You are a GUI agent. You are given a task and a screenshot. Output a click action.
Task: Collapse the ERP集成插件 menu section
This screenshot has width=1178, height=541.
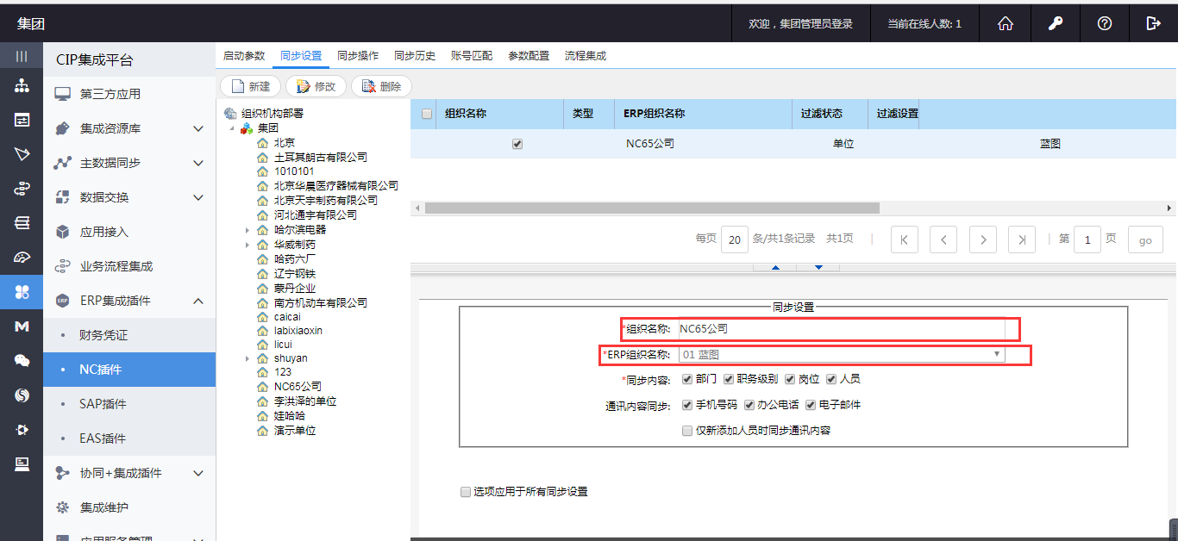pyautogui.click(x=197, y=301)
